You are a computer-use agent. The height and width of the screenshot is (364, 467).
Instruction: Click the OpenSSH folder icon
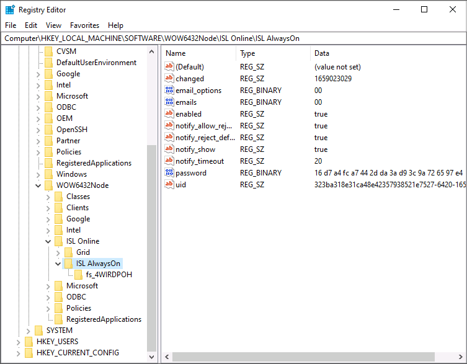[x=48, y=130]
